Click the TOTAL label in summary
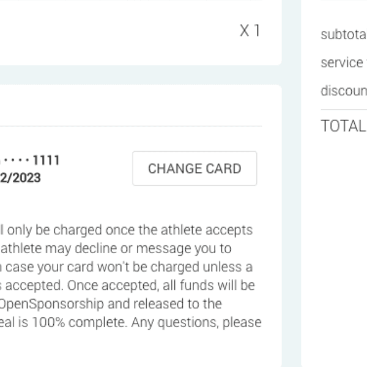The width and height of the screenshot is (367, 367). 343,126
